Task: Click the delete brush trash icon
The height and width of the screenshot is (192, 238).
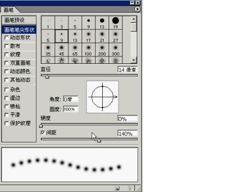Action: coord(129,188)
